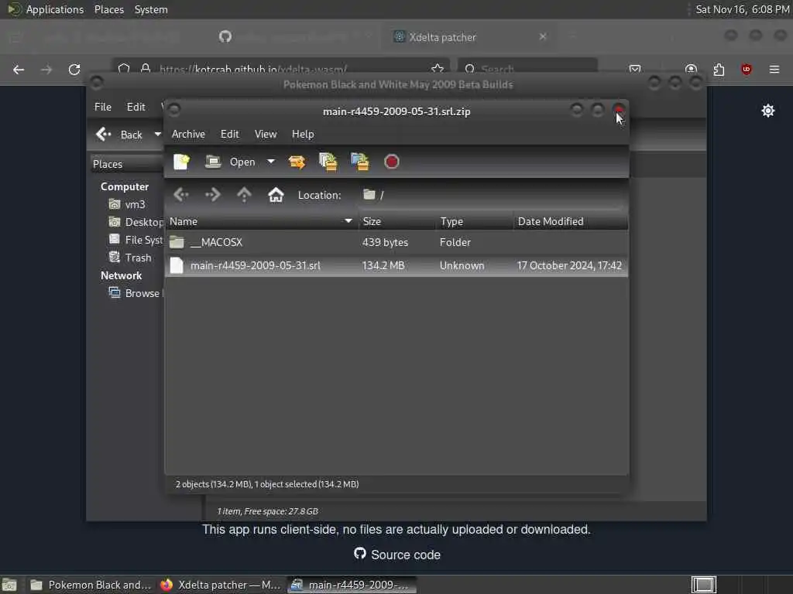Viewport: 793px width, 594px height.
Task: Switch to the Xdelta patcher tab
Action: tap(470, 37)
